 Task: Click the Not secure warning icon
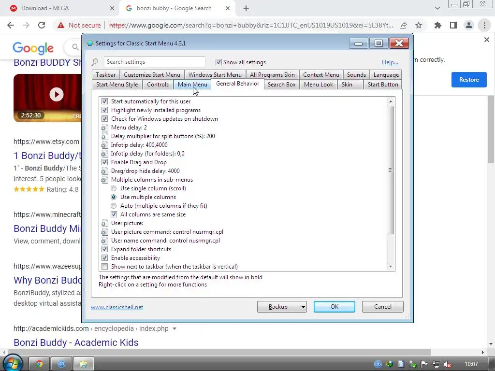coord(61,25)
